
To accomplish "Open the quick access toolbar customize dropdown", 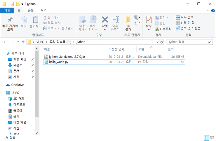I will click(22, 4).
